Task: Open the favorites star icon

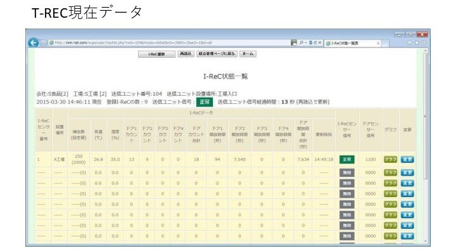Action: click(x=417, y=43)
